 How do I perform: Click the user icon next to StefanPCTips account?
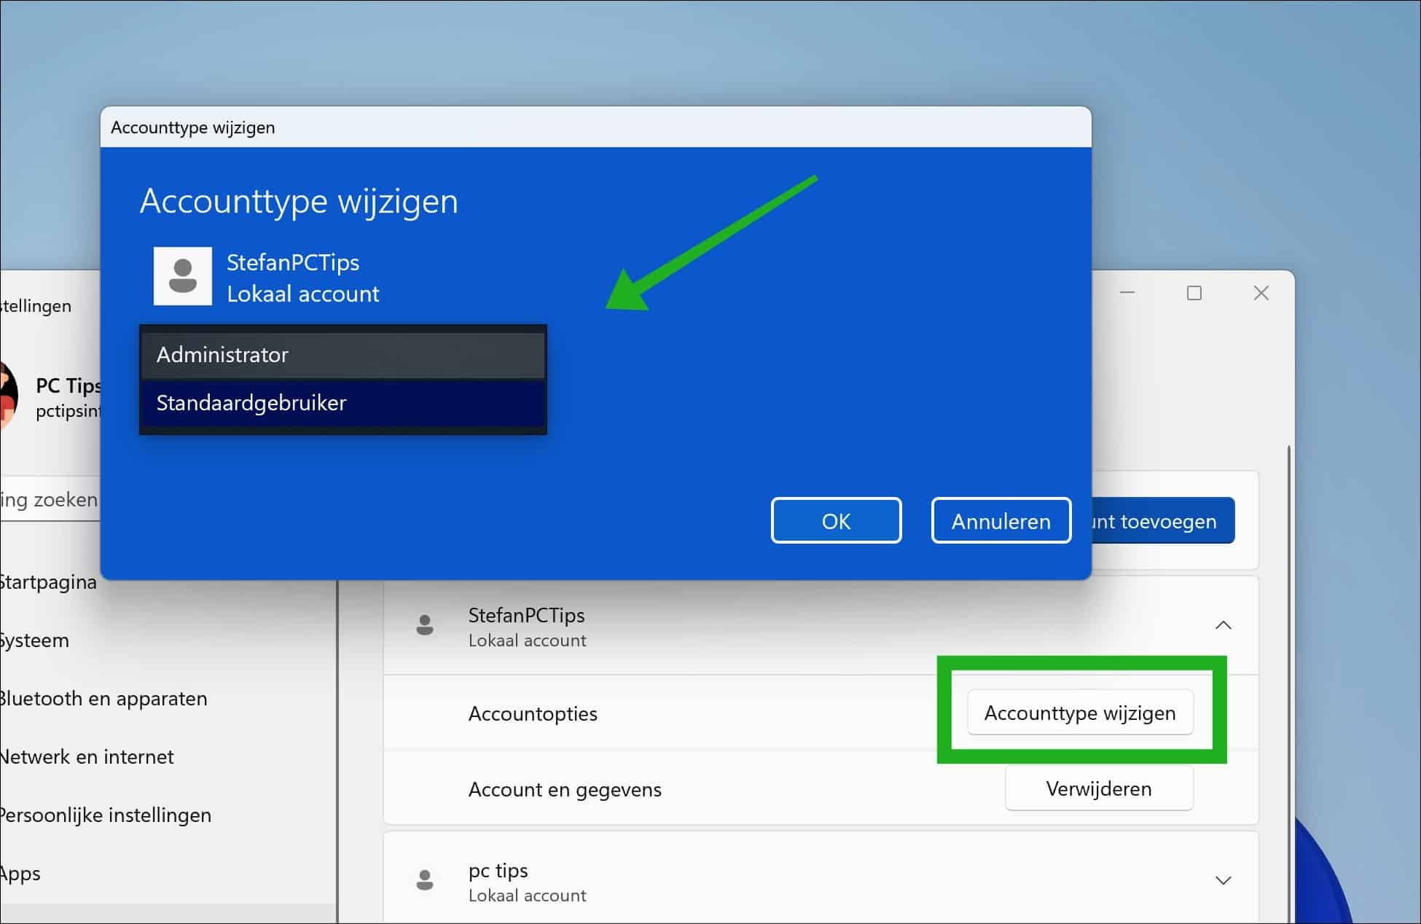coord(426,625)
